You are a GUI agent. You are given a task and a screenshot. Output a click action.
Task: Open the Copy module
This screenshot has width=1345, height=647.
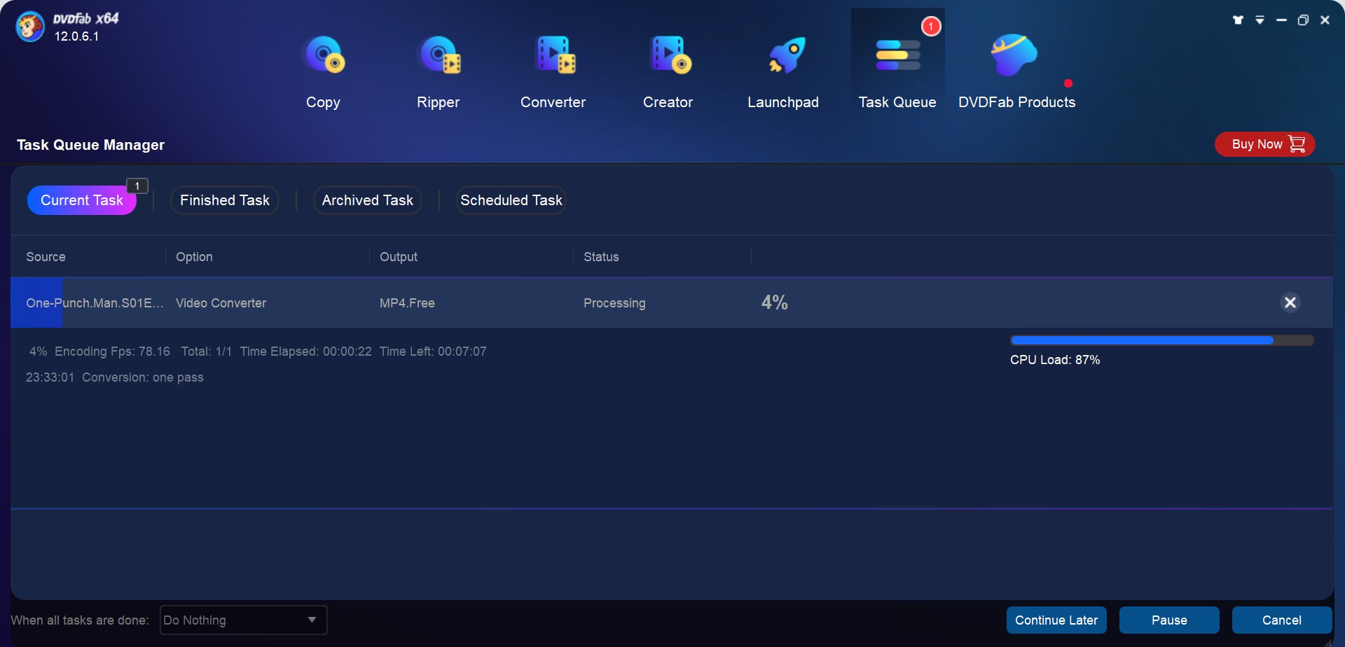[x=323, y=70]
